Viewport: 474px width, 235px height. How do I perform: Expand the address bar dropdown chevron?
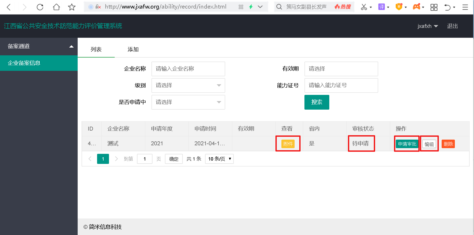260,7
